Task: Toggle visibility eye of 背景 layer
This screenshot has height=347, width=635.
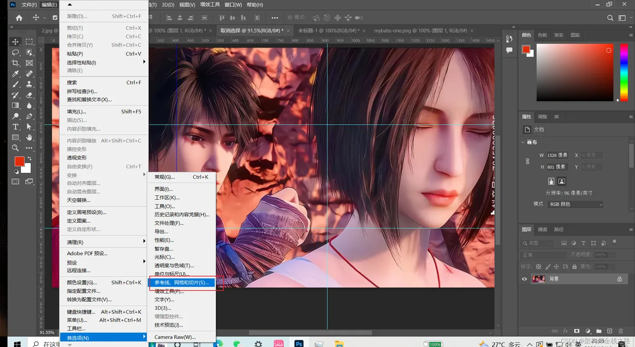Action: point(525,279)
